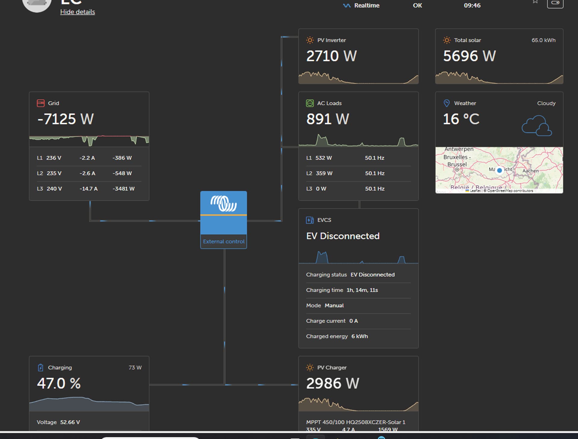Click the PV Charger sun icon
The image size is (578, 439).
tap(309, 368)
